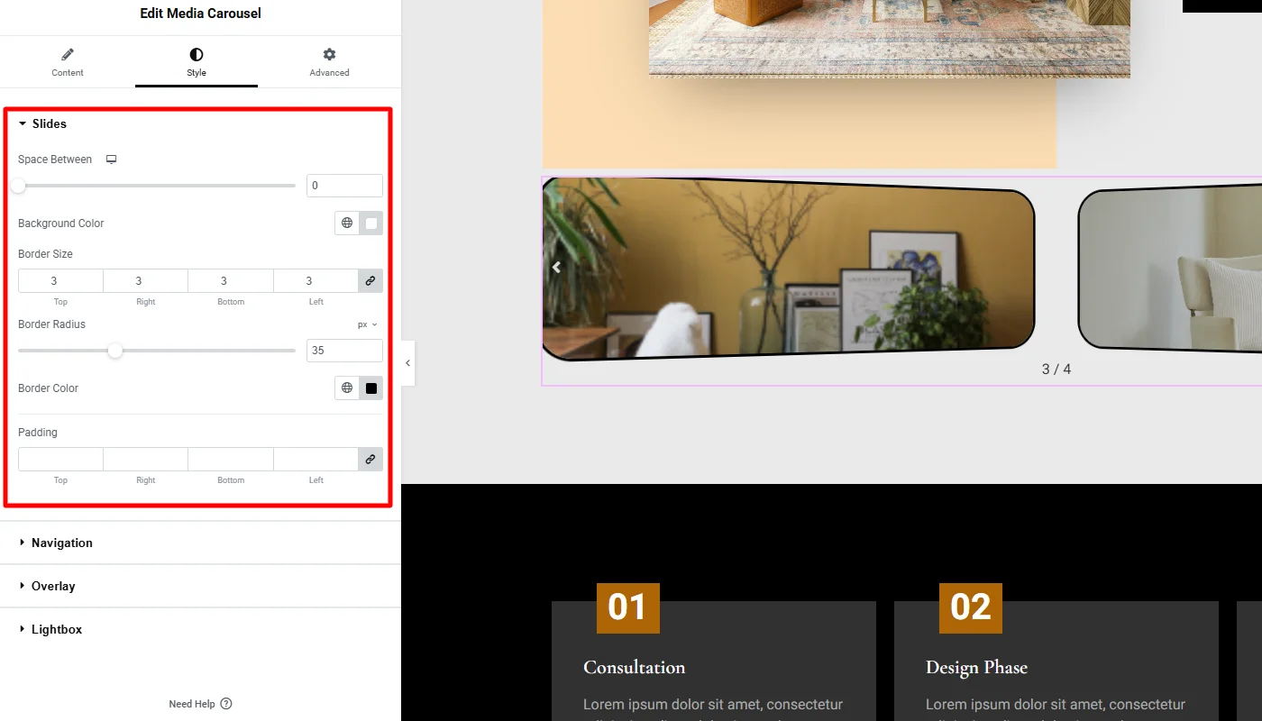Click the Border Radius value field
Viewport: 1262px width, 721px height.
tap(344, 351)
